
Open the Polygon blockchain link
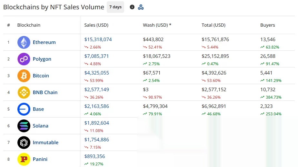click(42, 59)
